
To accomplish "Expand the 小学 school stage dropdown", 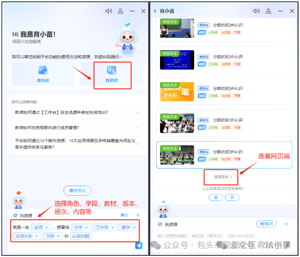I will (81, 227).
